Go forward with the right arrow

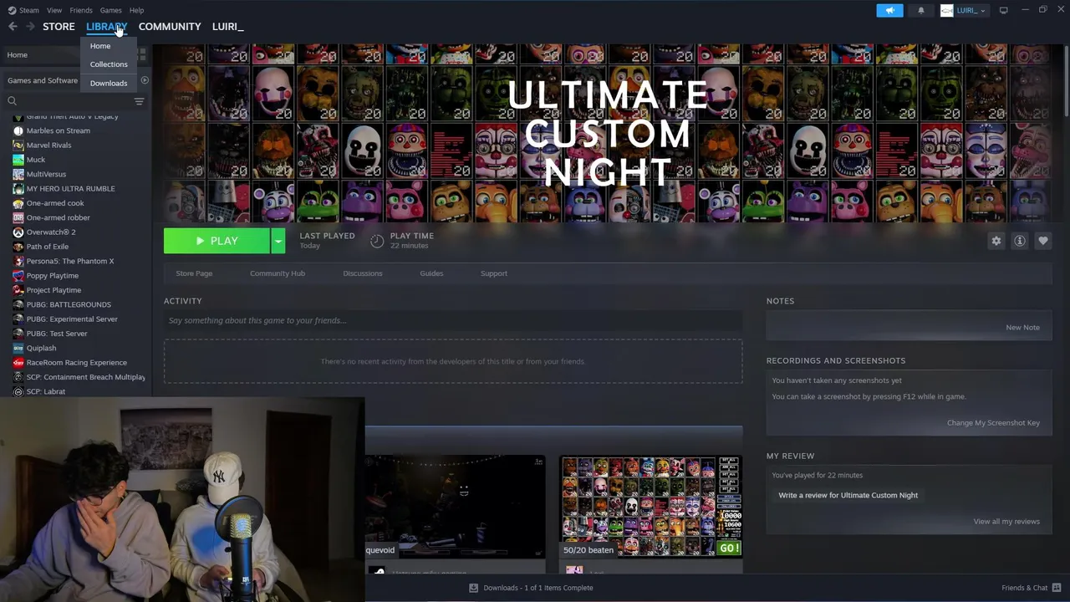point(30,27)
